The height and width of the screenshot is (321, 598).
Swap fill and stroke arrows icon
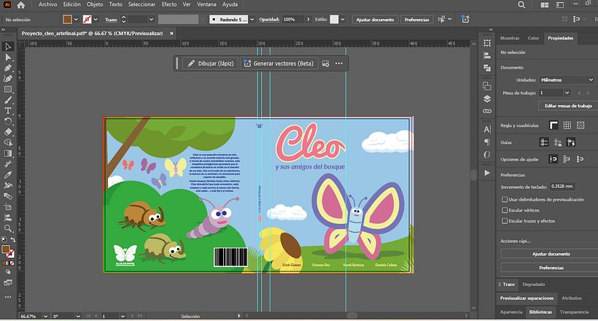pos(13,240)
